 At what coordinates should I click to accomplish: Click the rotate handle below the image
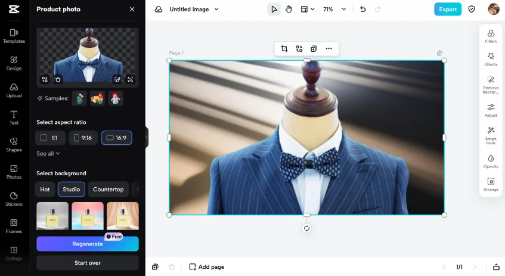click(x=306, y=228)
